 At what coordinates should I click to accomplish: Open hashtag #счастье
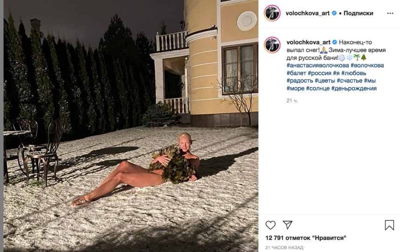(350, 81)
